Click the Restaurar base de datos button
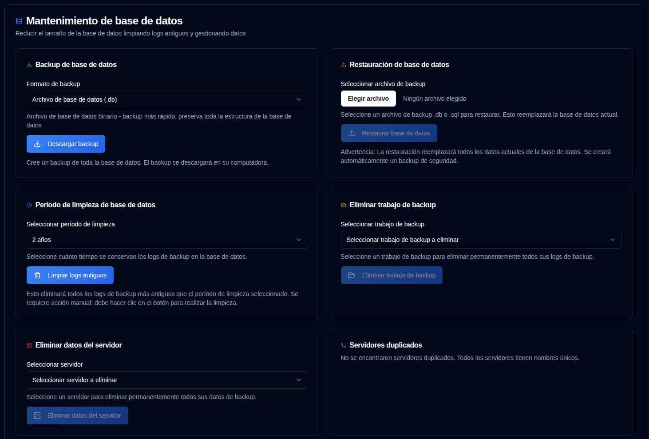Screen dimensions: 649x439 [x=389, y=133]
